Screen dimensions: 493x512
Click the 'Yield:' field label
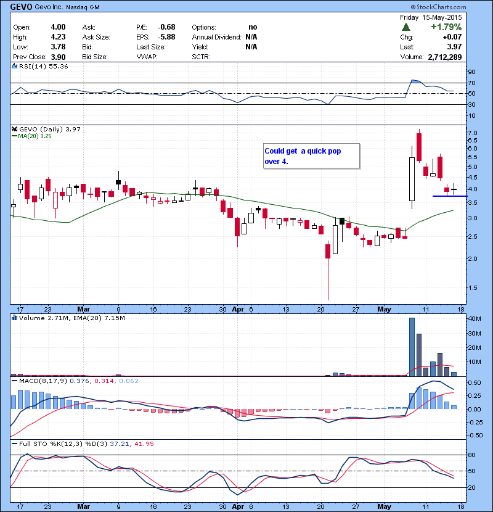[x=200, y=47]
